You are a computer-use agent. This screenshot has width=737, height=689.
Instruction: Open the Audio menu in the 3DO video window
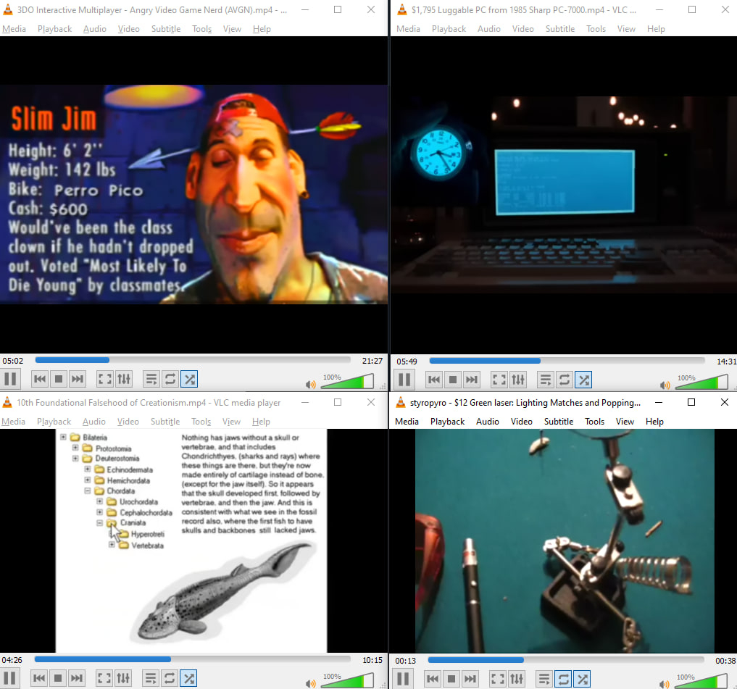[94, 29]
